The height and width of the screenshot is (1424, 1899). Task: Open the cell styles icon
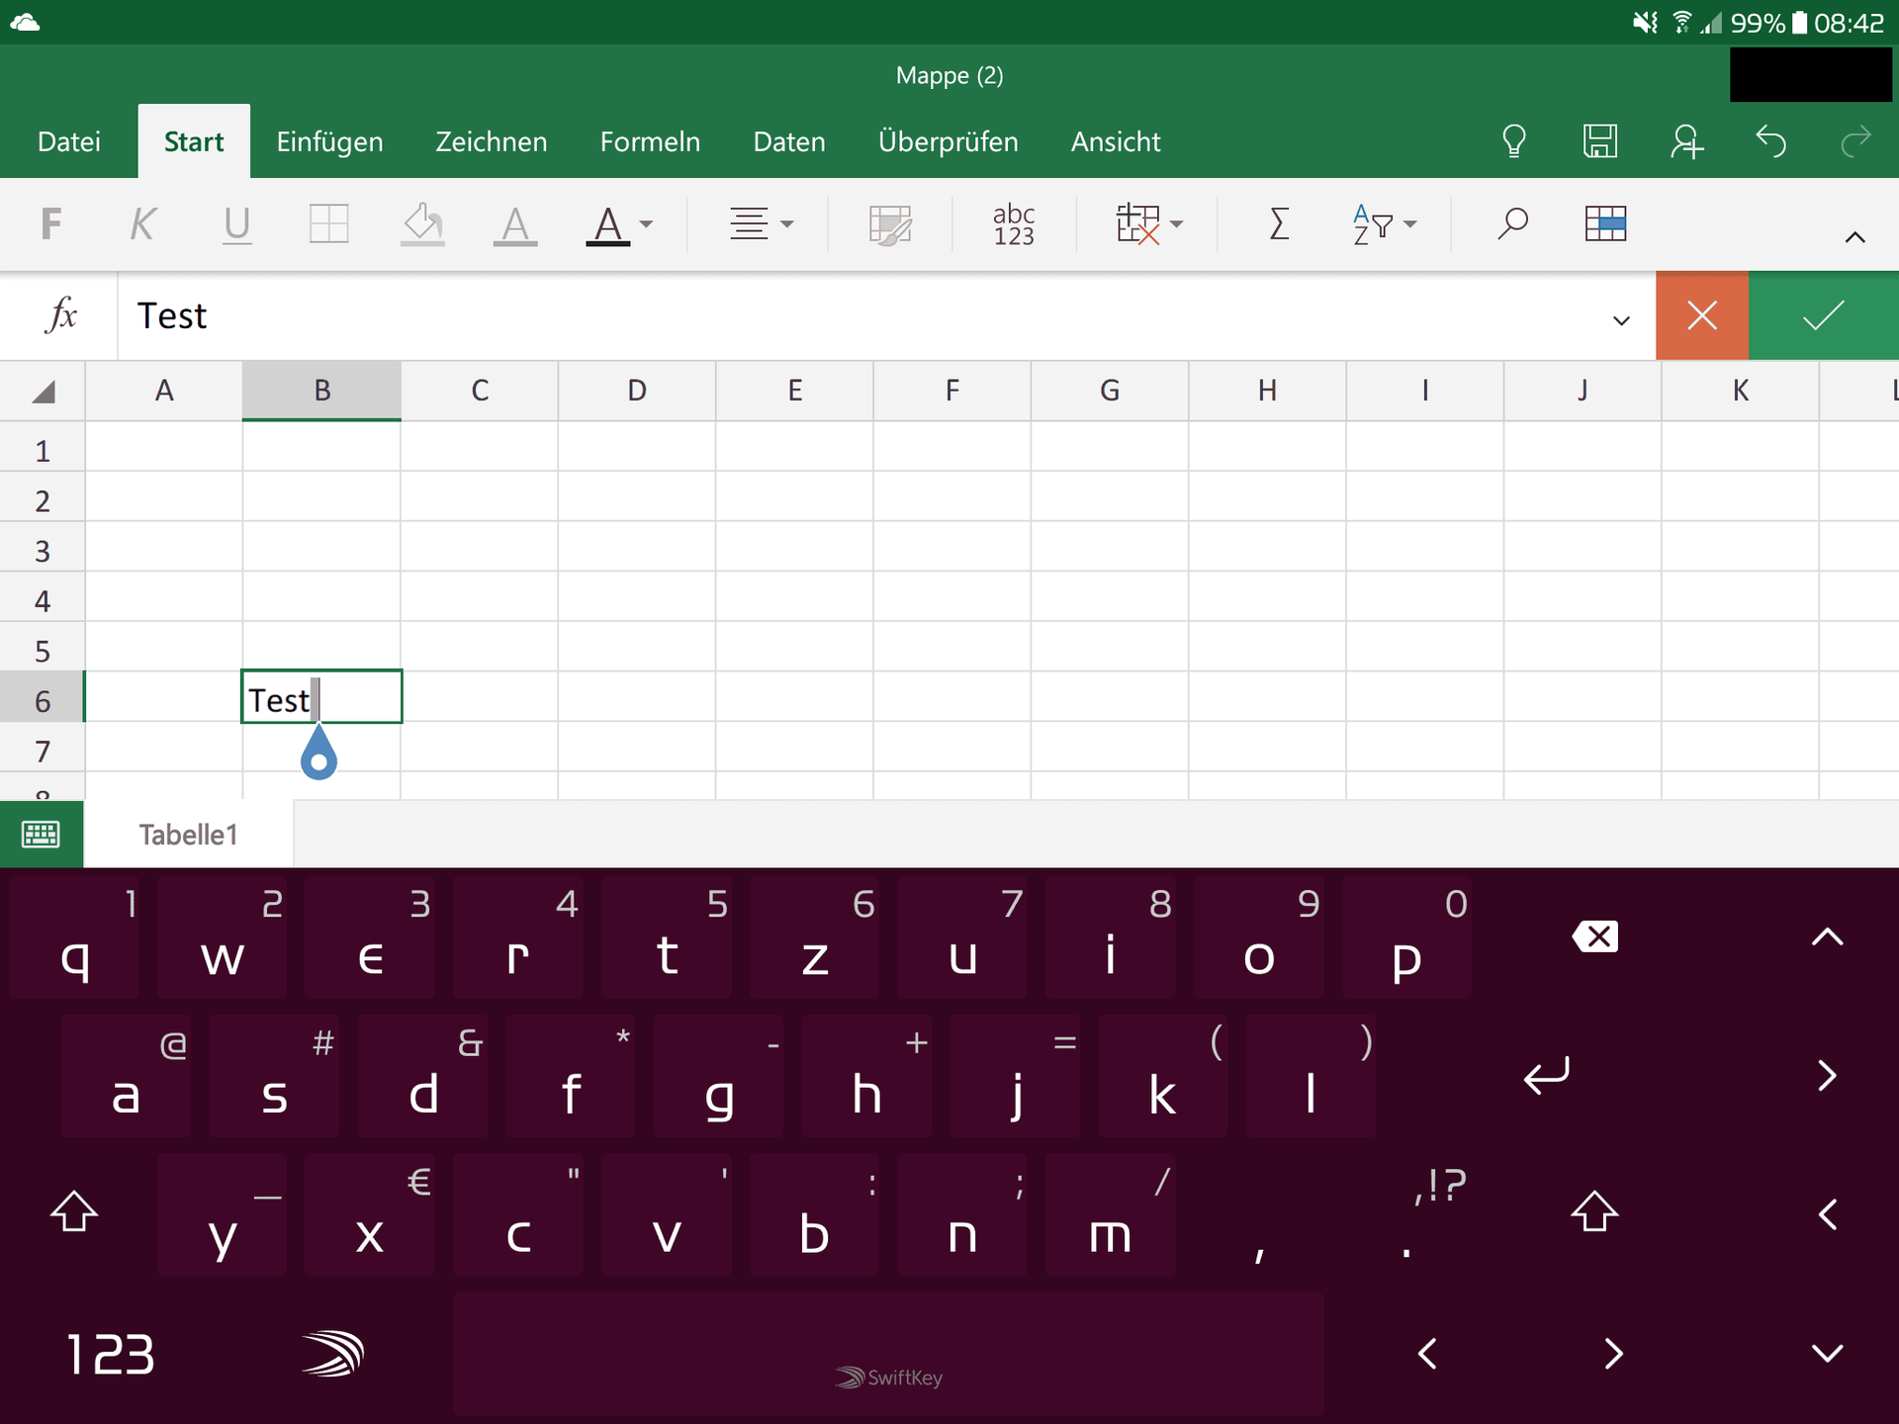tap(890, 224)
